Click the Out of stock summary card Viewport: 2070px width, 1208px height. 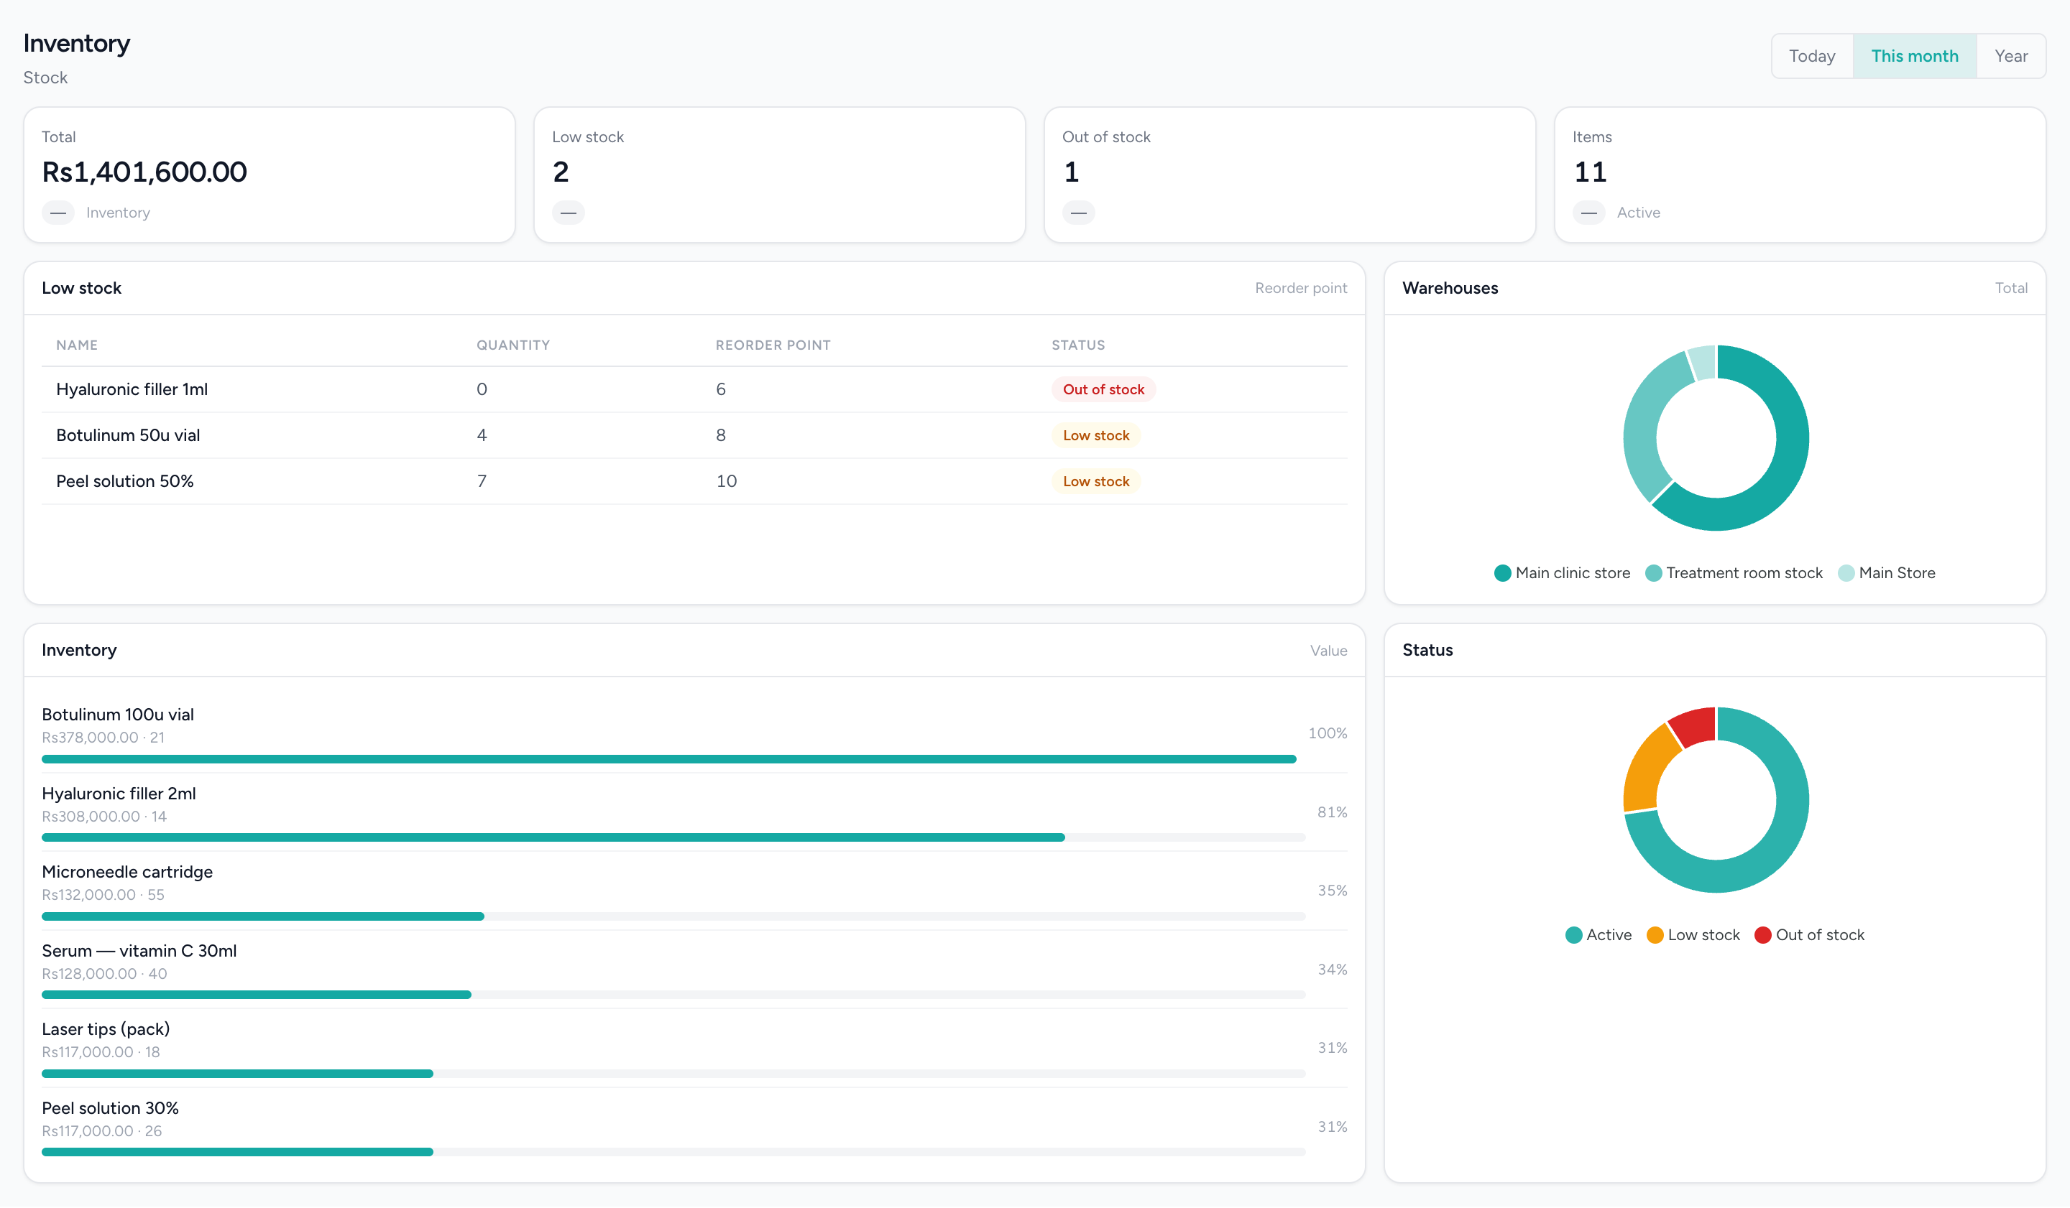coord(1289,175)
